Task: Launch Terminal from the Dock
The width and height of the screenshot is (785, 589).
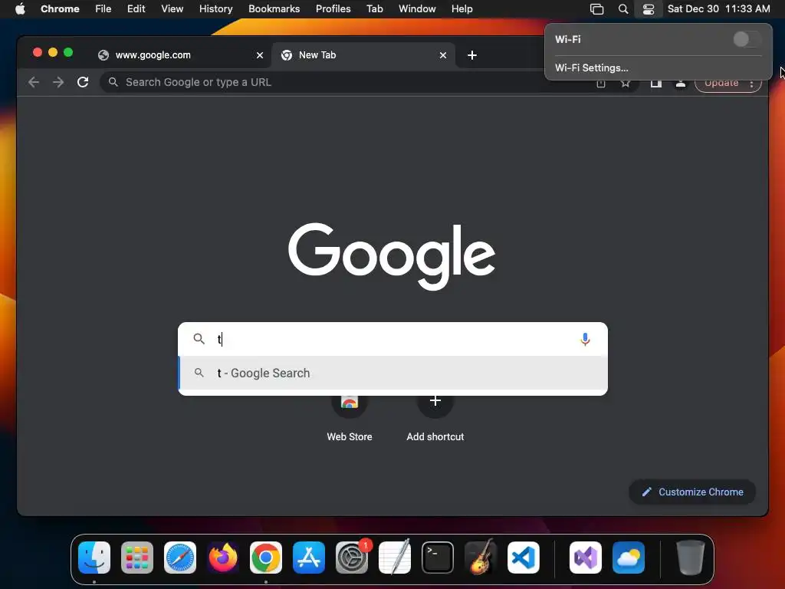Action: coord(438,558)
